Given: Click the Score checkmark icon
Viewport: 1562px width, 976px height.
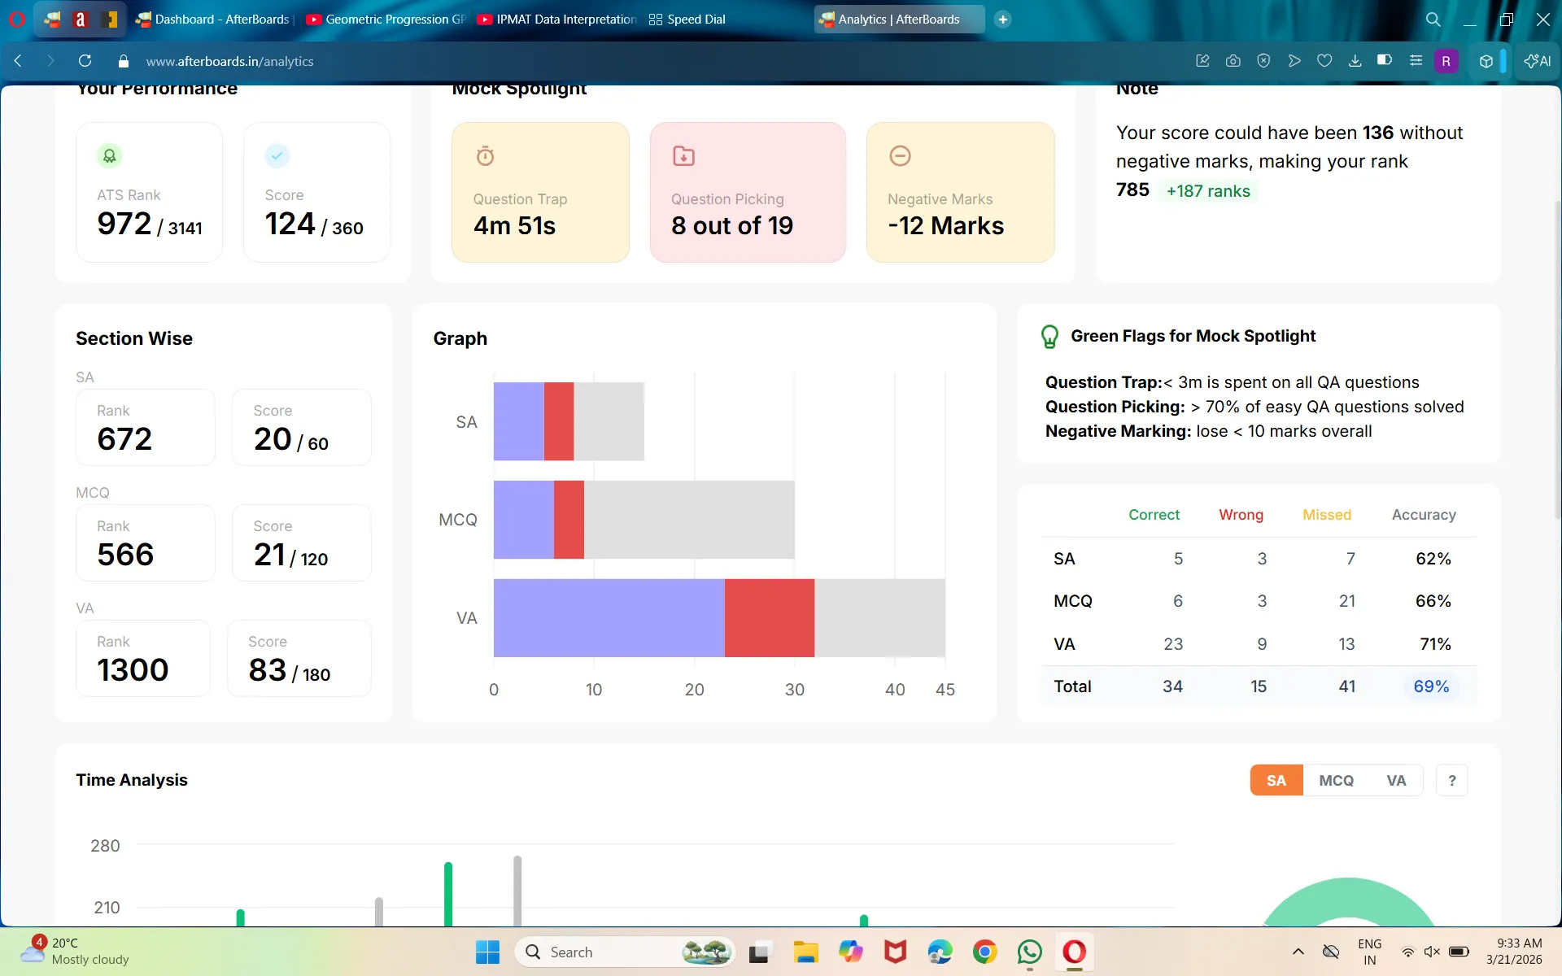Looking at the screenshot, I should pos(277,155).
